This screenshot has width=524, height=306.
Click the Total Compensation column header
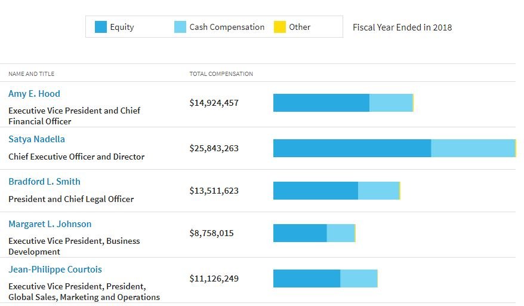click(221, 74)
